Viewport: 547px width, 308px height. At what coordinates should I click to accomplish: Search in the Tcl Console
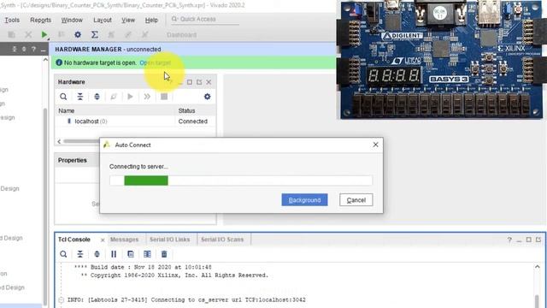(63, 254)
